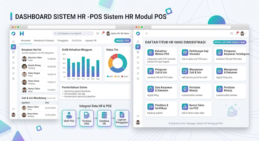Click the Cuti legend entry
The width and height of the screenshot is (259, 141).
[x=117, y=76]
